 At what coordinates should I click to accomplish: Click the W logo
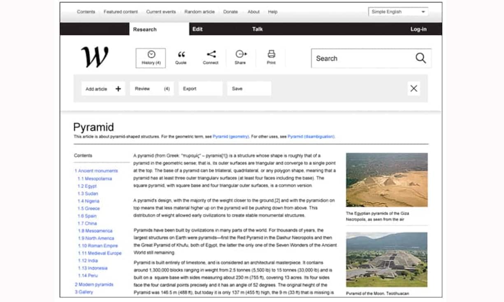pos(95,57)
